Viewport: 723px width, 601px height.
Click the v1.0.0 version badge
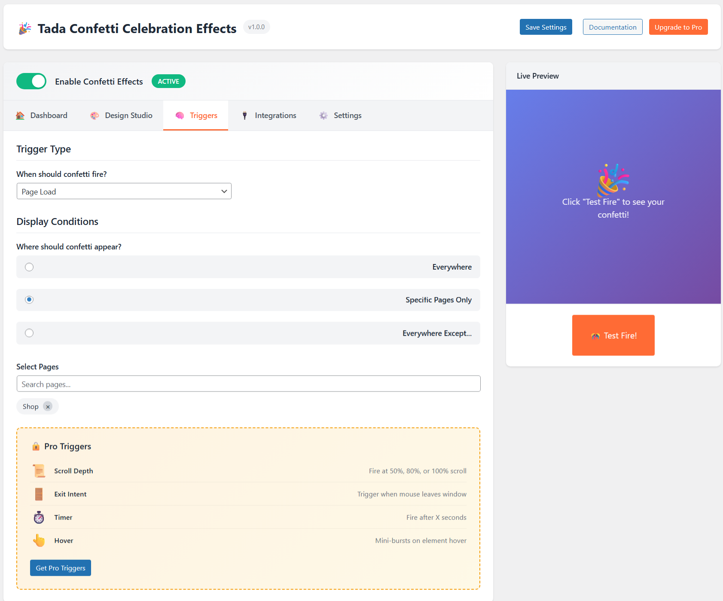(256, 27)
